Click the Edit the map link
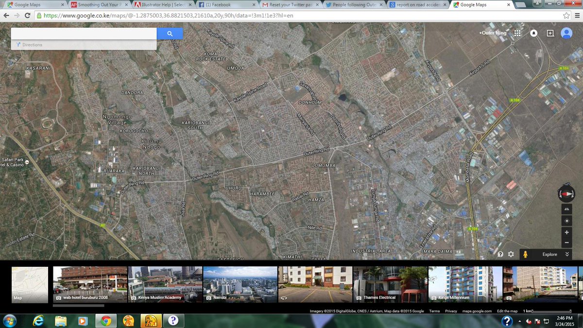This screenshot has height=328, width=583. pos(507,311)
